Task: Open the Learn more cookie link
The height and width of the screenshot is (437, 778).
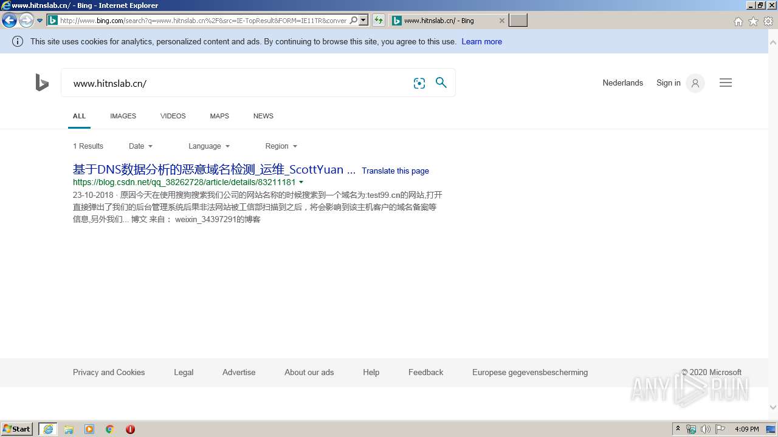Action: pyautogui.click(x=481, y=41)
